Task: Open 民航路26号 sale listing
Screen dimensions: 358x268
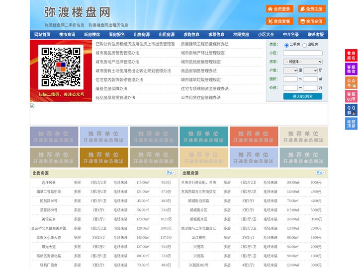Action: click(x=49, y=201)
